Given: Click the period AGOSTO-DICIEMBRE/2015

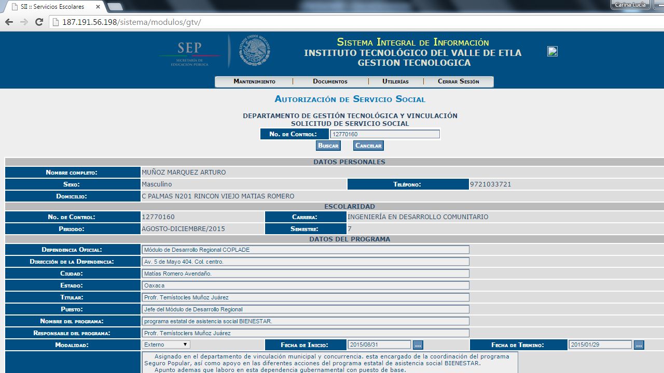Looking at the screenshot, I should (183, 229).
